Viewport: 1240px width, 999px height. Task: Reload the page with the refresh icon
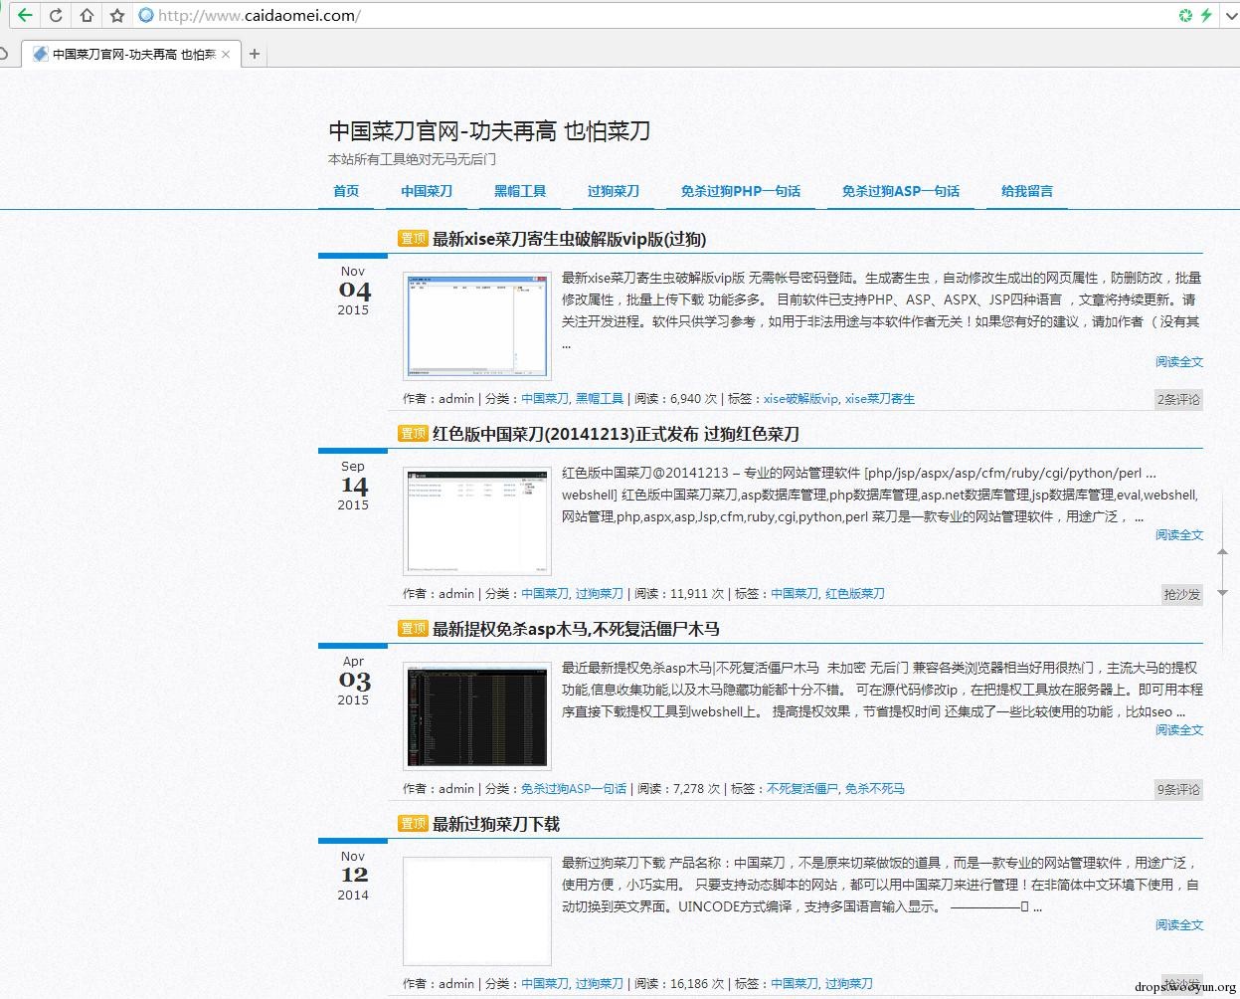click(x=57, y=15)
